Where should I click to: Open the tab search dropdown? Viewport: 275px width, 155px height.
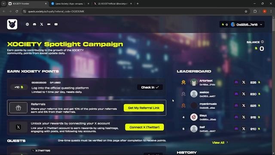point(3,4)
